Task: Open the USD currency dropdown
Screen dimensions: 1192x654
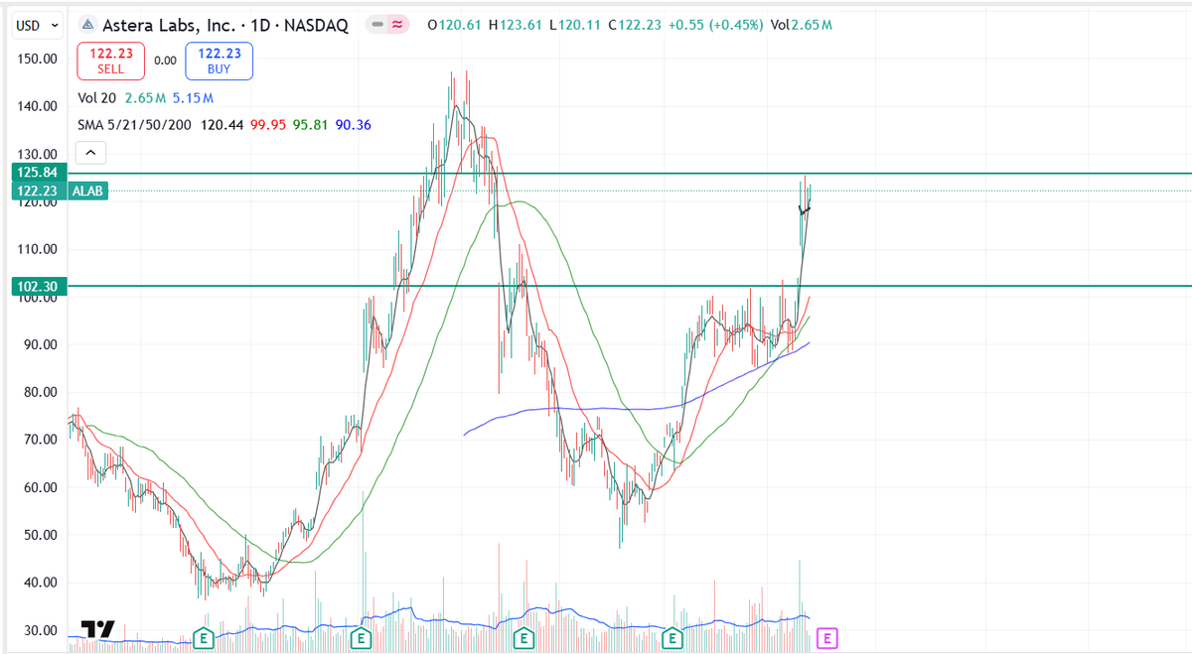Action: [x=37, y=24]
